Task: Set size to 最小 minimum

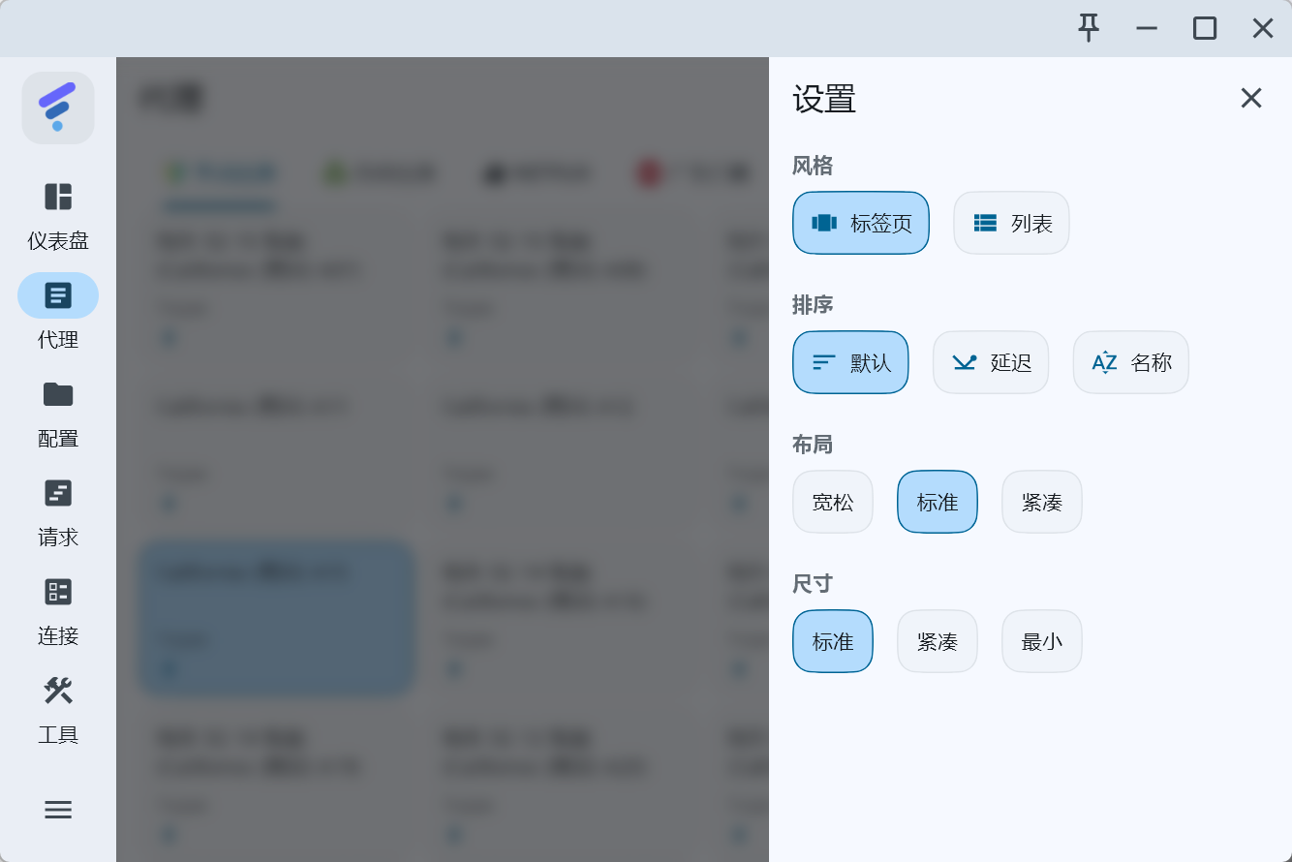Action: [x=1041, y=641]
